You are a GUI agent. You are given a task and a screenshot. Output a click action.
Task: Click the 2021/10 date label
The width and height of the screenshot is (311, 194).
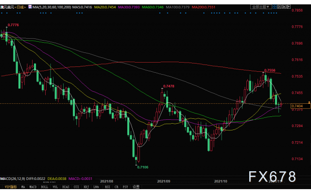tap(221, 181)
